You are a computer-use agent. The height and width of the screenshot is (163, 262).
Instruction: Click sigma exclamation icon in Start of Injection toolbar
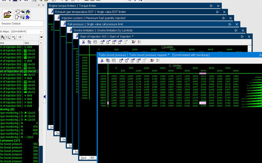click(139, 42)
